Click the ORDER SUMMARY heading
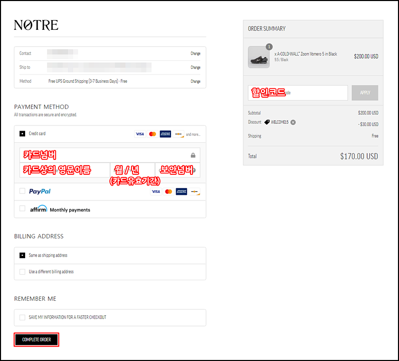 tap(267, 29)
